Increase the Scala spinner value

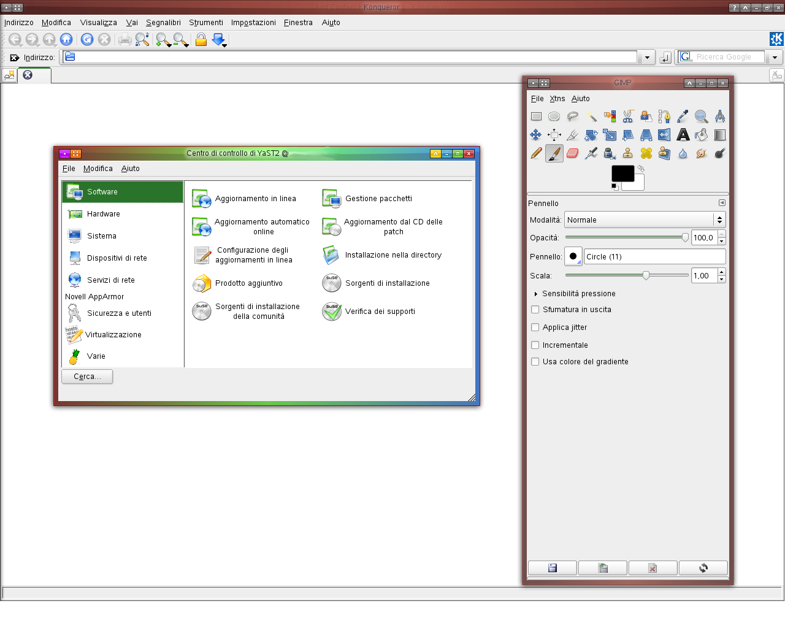click(x=722, y=272)
